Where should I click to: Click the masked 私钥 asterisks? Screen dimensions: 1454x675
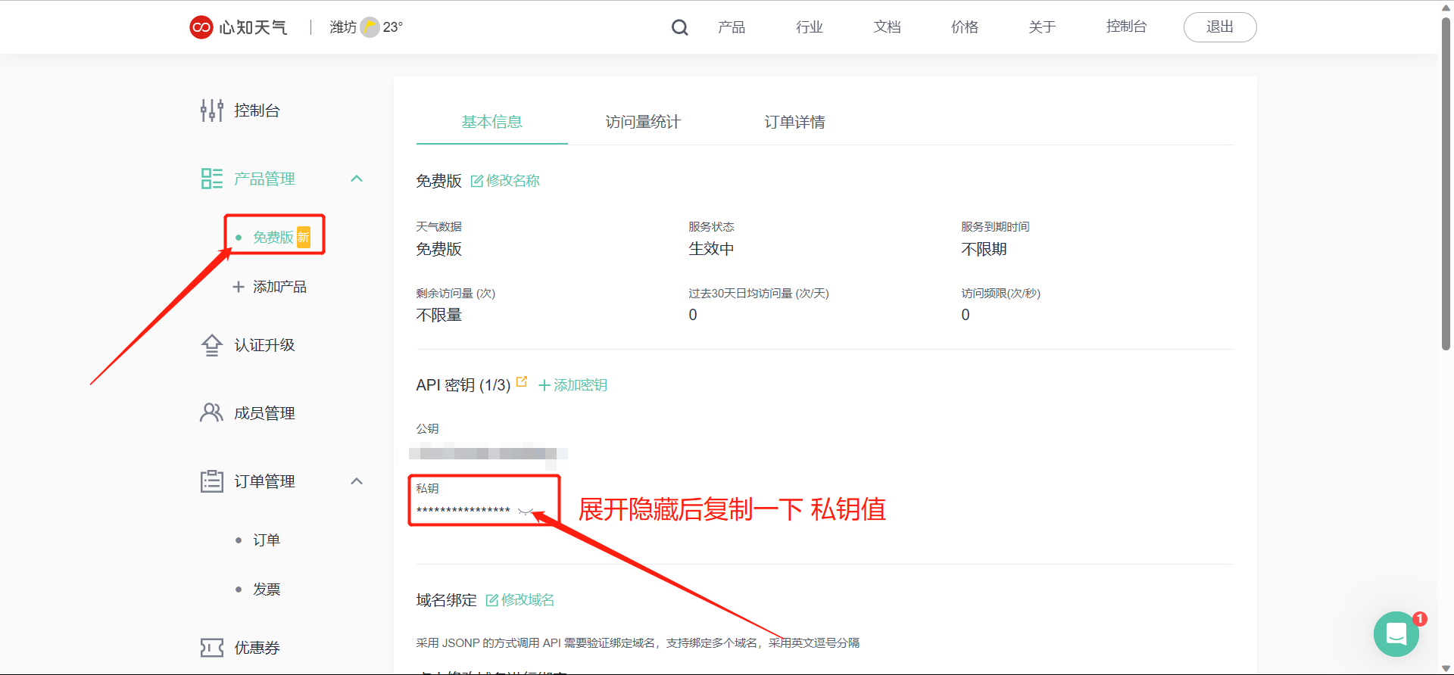[463, 511]
